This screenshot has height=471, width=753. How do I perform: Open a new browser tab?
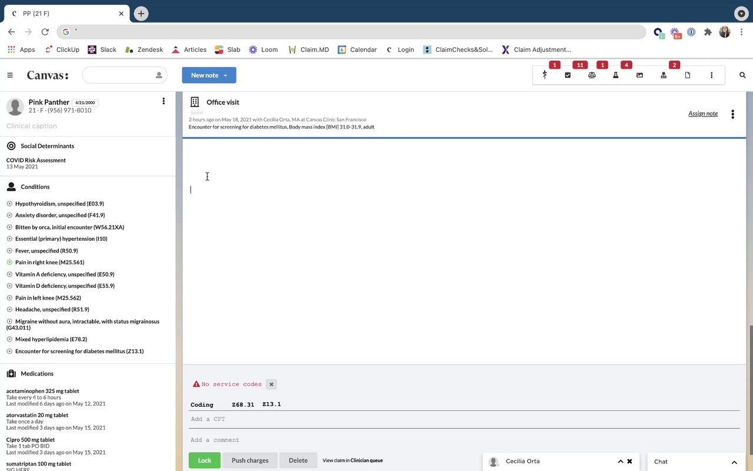click(141, 14)
